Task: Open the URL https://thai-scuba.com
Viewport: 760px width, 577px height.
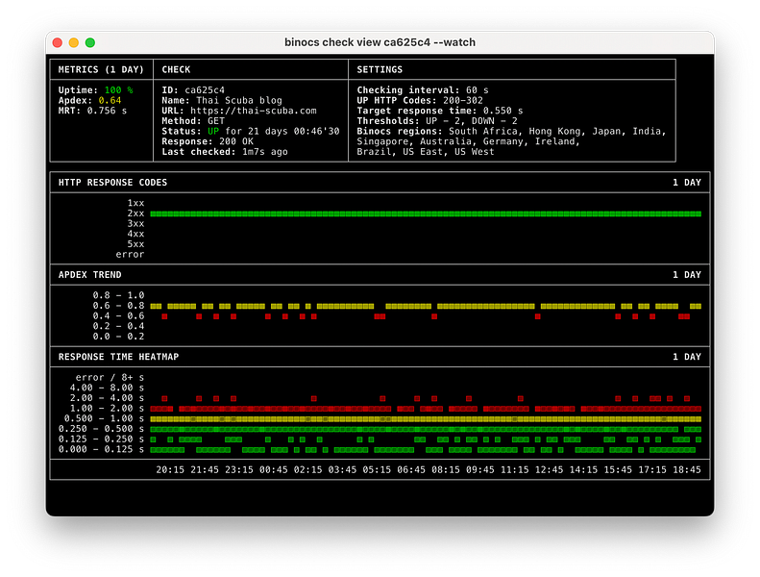Action: (x=253, y=111)
